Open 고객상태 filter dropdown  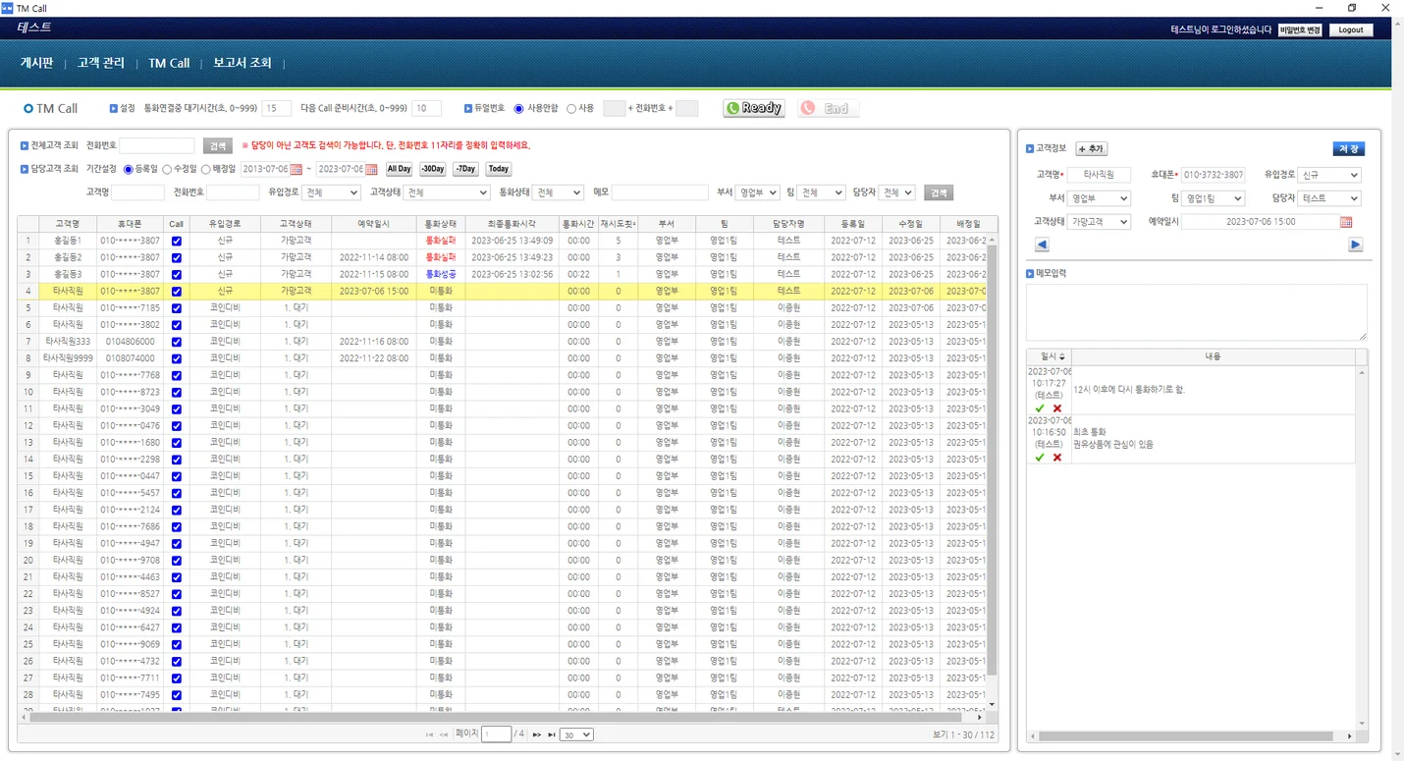[447, 192]
